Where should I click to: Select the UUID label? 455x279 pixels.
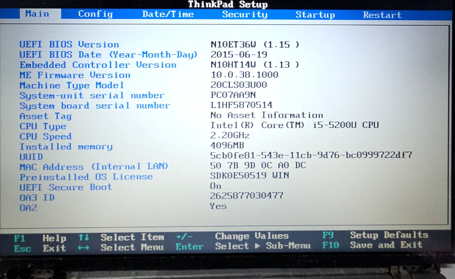31,157
